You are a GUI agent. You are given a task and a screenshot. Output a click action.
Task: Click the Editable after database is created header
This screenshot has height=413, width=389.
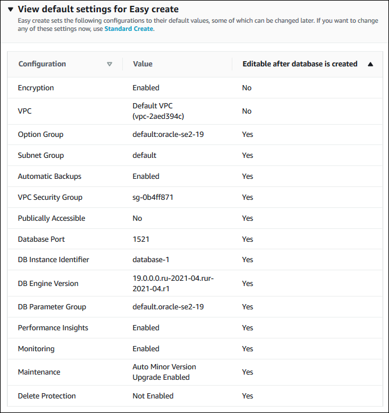[x=299, y=64]
